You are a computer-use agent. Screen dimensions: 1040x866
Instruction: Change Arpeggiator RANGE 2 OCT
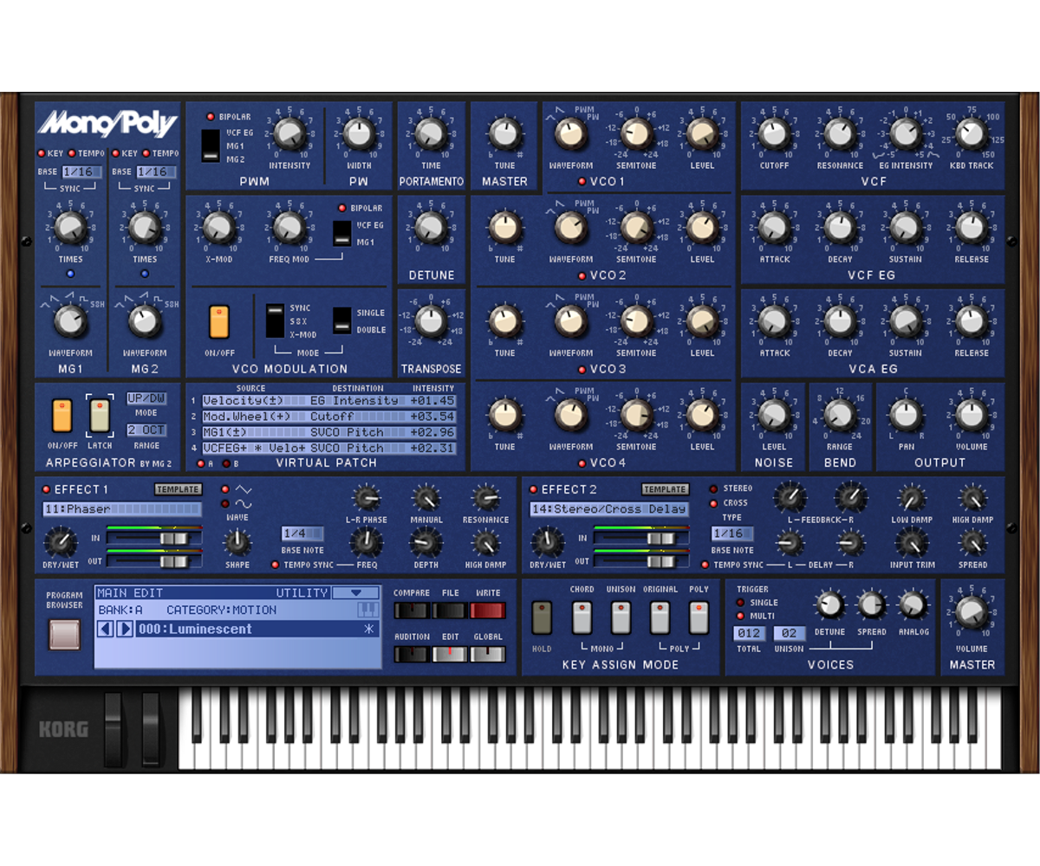146,430
